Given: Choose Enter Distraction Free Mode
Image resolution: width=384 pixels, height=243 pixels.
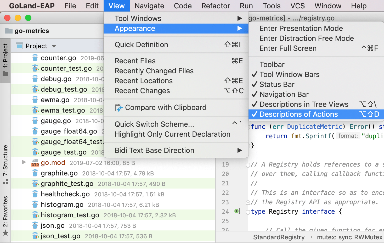Looking at the screenshot, I should (316, 38).
